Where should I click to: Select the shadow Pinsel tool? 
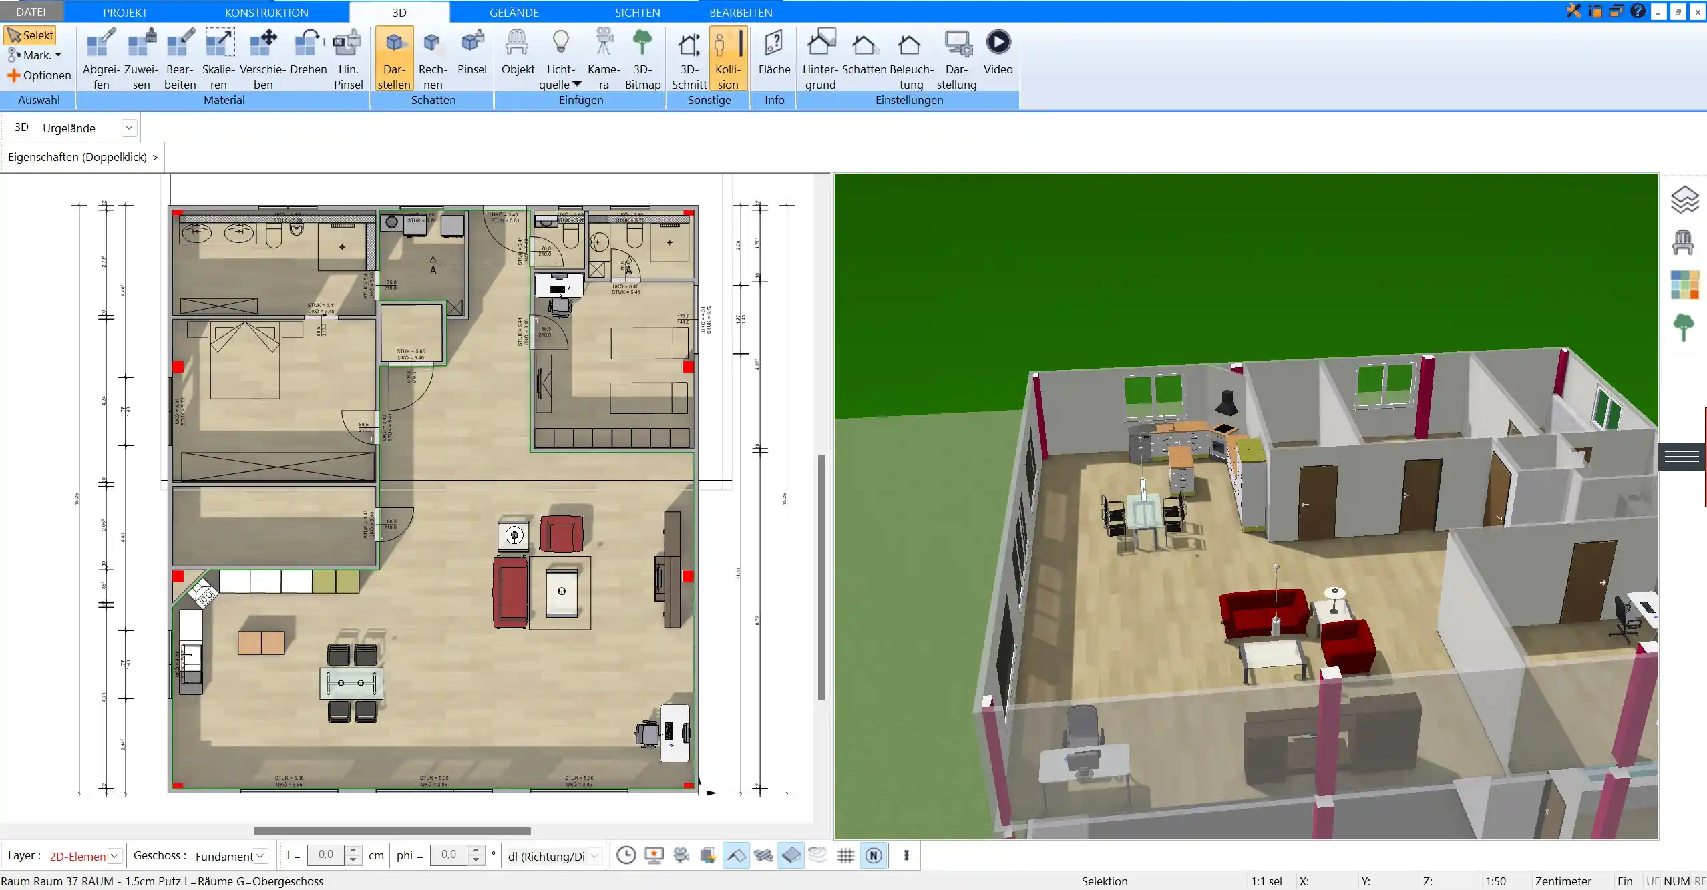(472, 52)
